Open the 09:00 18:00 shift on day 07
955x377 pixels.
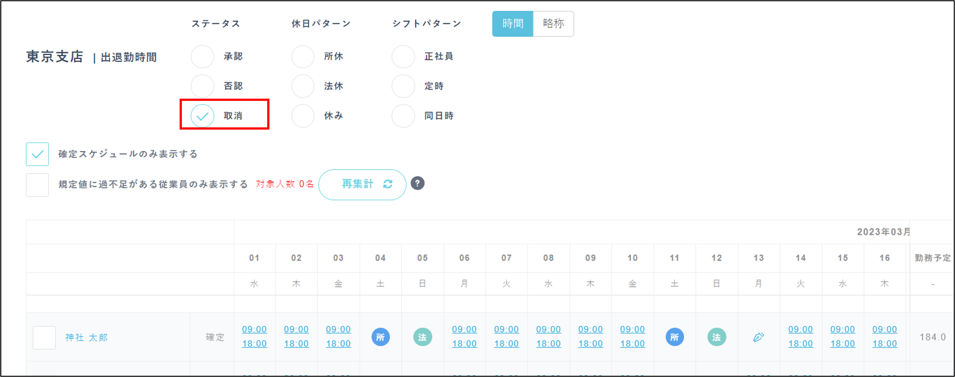coord(506,336)
